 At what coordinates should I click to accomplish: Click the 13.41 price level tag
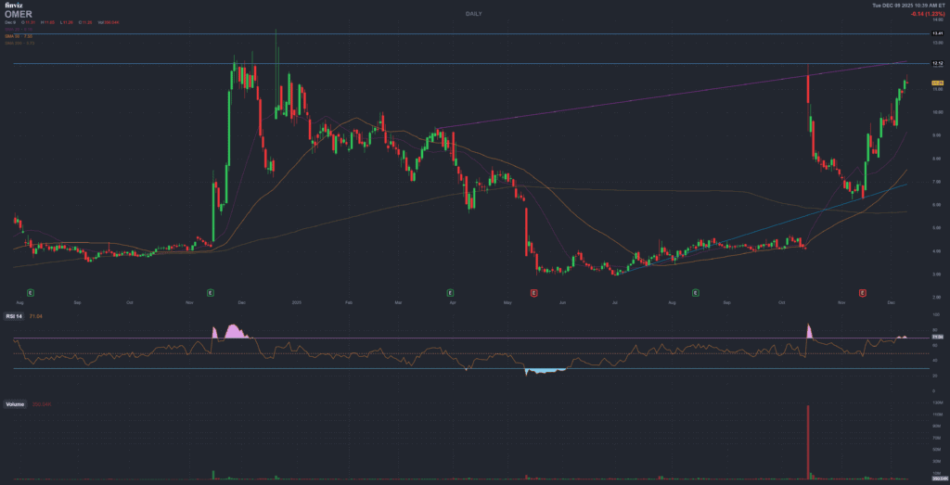pyautogui.click(x=937, y=33)
